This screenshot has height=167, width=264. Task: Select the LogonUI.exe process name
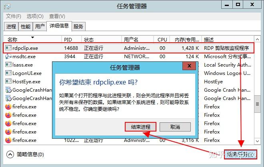27,73
